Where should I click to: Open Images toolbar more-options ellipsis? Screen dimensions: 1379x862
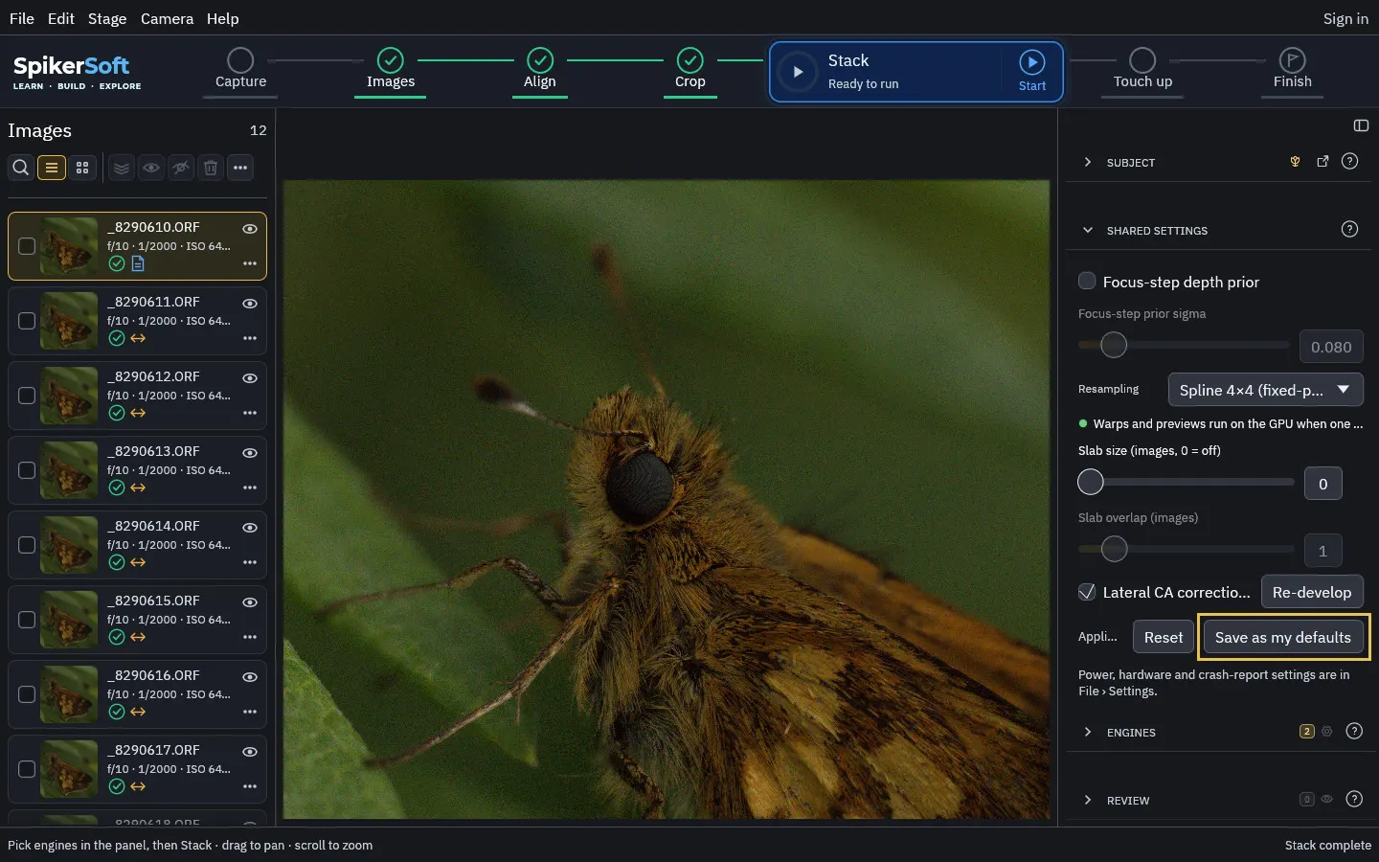[240, 168]
